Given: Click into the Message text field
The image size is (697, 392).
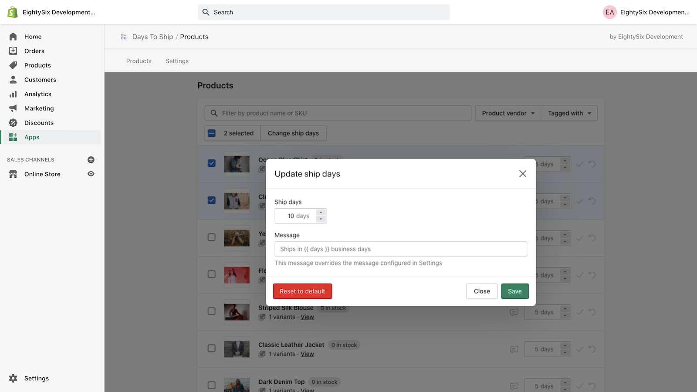Looking at the screenshot, I should (401, 249).
